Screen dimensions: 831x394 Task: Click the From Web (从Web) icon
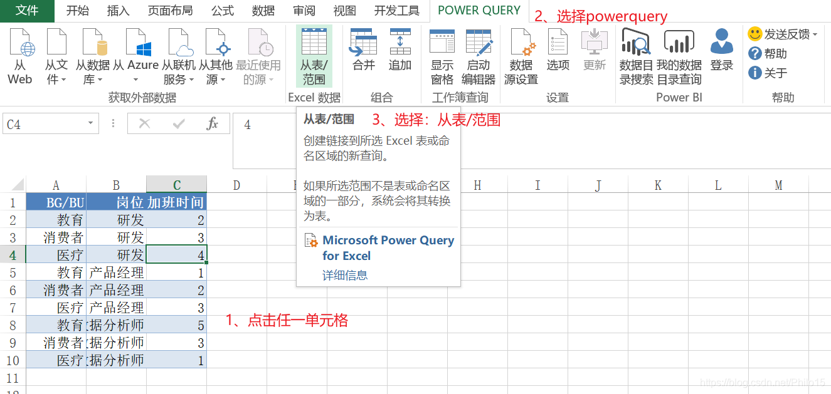[x=19, y=57]
